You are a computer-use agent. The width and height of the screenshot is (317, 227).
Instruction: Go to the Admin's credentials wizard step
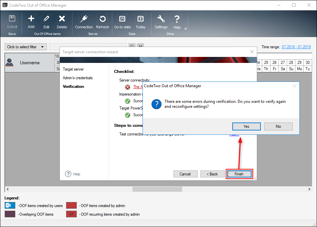point(78,78)
